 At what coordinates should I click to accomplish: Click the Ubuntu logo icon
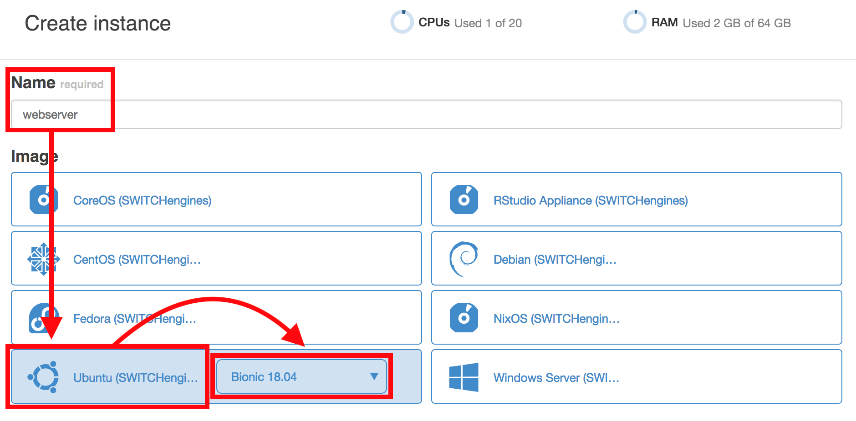click(43, 377)
